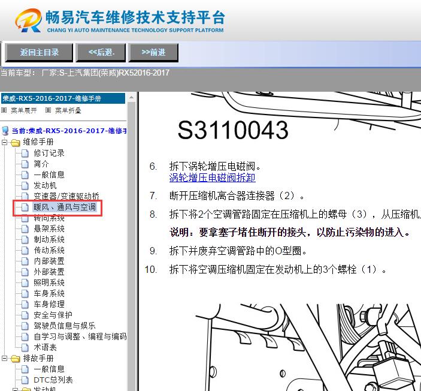Open 一般信息 under 维修手册
The image size is (421, 391).
click(x=49, y=175)
